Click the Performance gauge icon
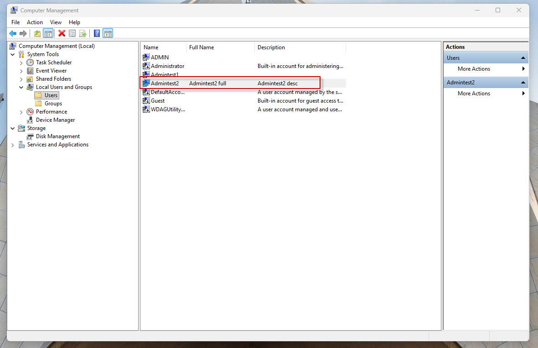538x348 pixels. click(30, 112)
